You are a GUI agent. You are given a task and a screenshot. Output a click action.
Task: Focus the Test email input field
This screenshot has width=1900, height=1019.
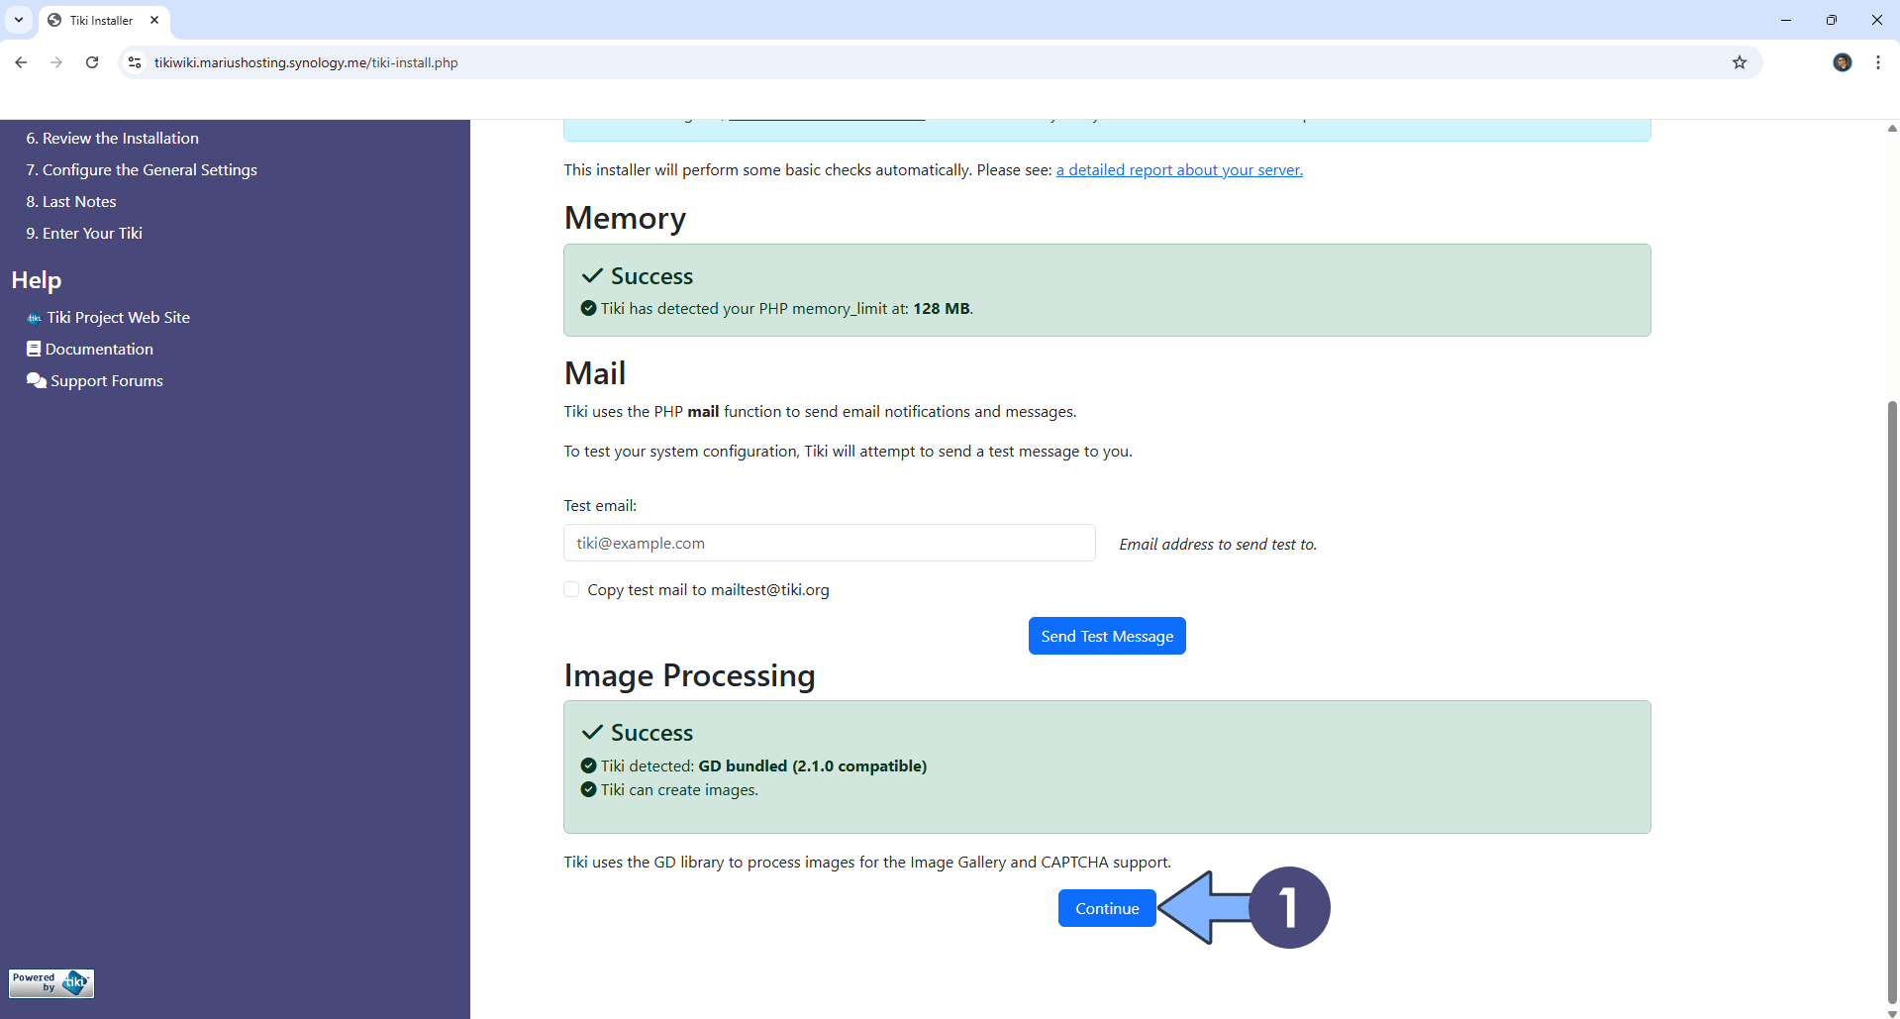pos(829,543)
